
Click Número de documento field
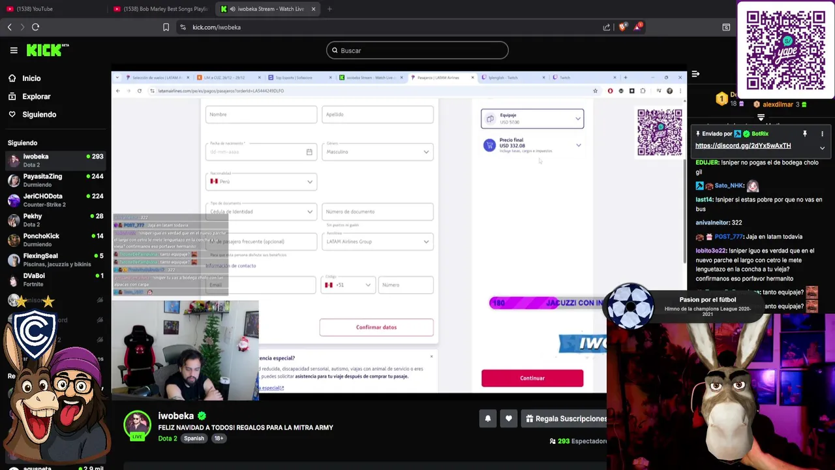[x=377, y=211]
